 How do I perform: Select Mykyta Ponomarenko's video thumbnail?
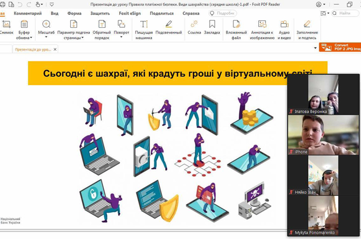(316, 216)
